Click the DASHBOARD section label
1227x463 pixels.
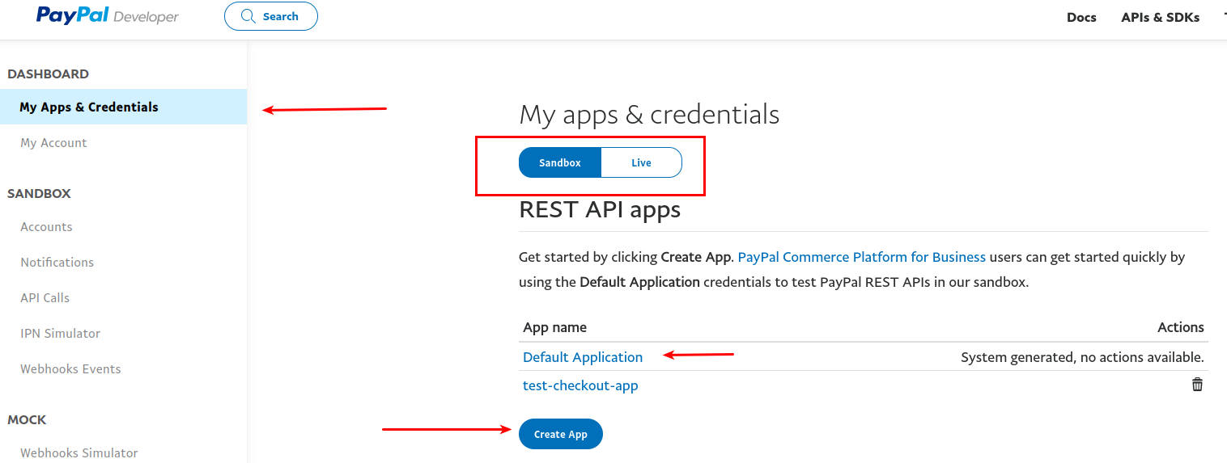pos(48,74)
